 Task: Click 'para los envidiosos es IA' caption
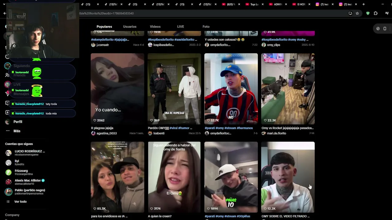coord(109,216)
